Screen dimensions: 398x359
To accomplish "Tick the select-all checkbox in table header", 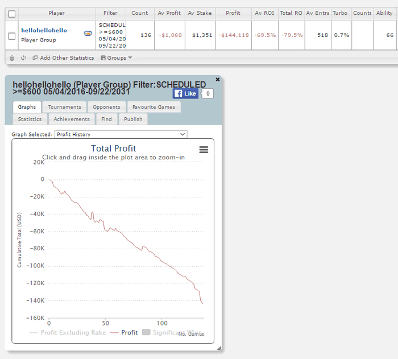I will (12, 14).
